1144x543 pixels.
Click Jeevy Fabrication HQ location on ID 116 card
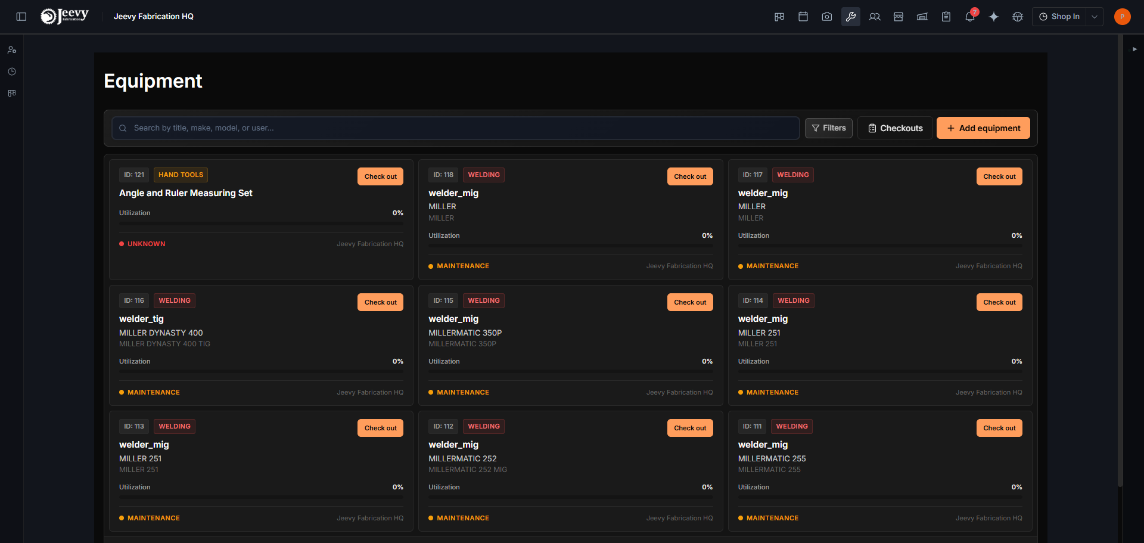370,392
